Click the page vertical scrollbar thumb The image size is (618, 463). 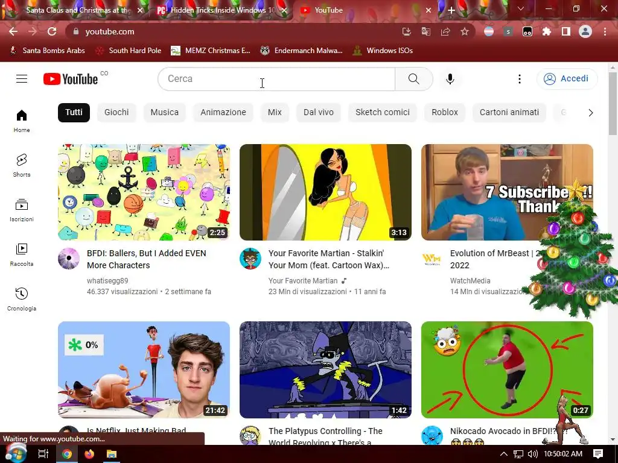tap(613, 103)
